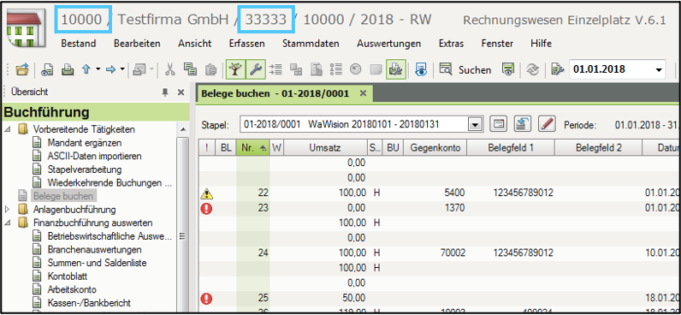This screenshot has width=681, height=315.
Task: Click the printer icon in toolbar
Action: tap(67, 69)
